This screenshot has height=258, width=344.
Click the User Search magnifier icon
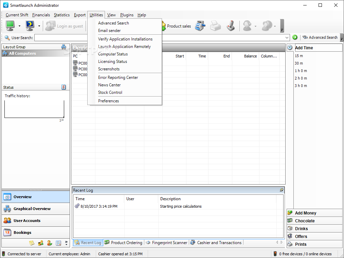tap(7, 38)
